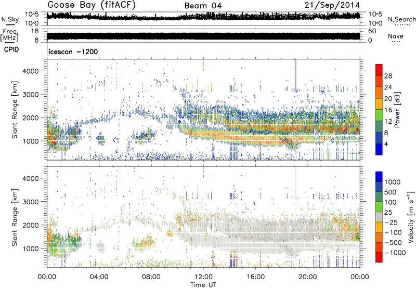Click the 'Nave' legend label
This screenshot has height=288, width=416.
pos(396,36)
